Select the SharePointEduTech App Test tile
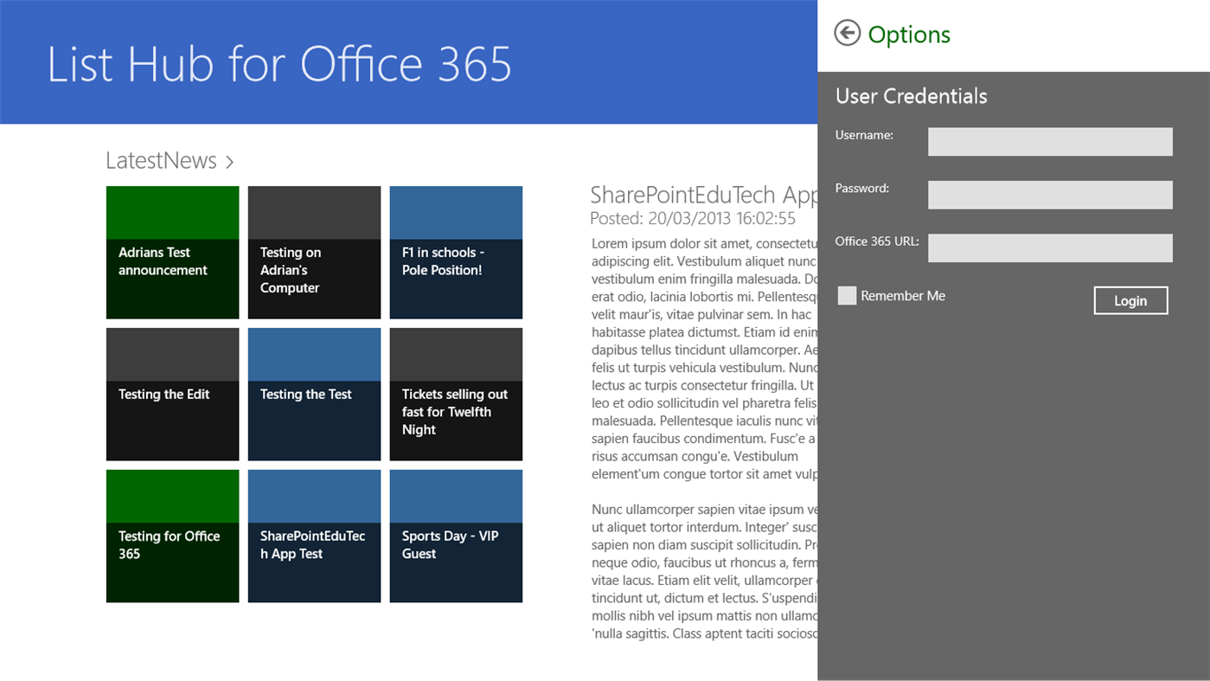This screenshot has width=1210, height=681. point(314,535)
